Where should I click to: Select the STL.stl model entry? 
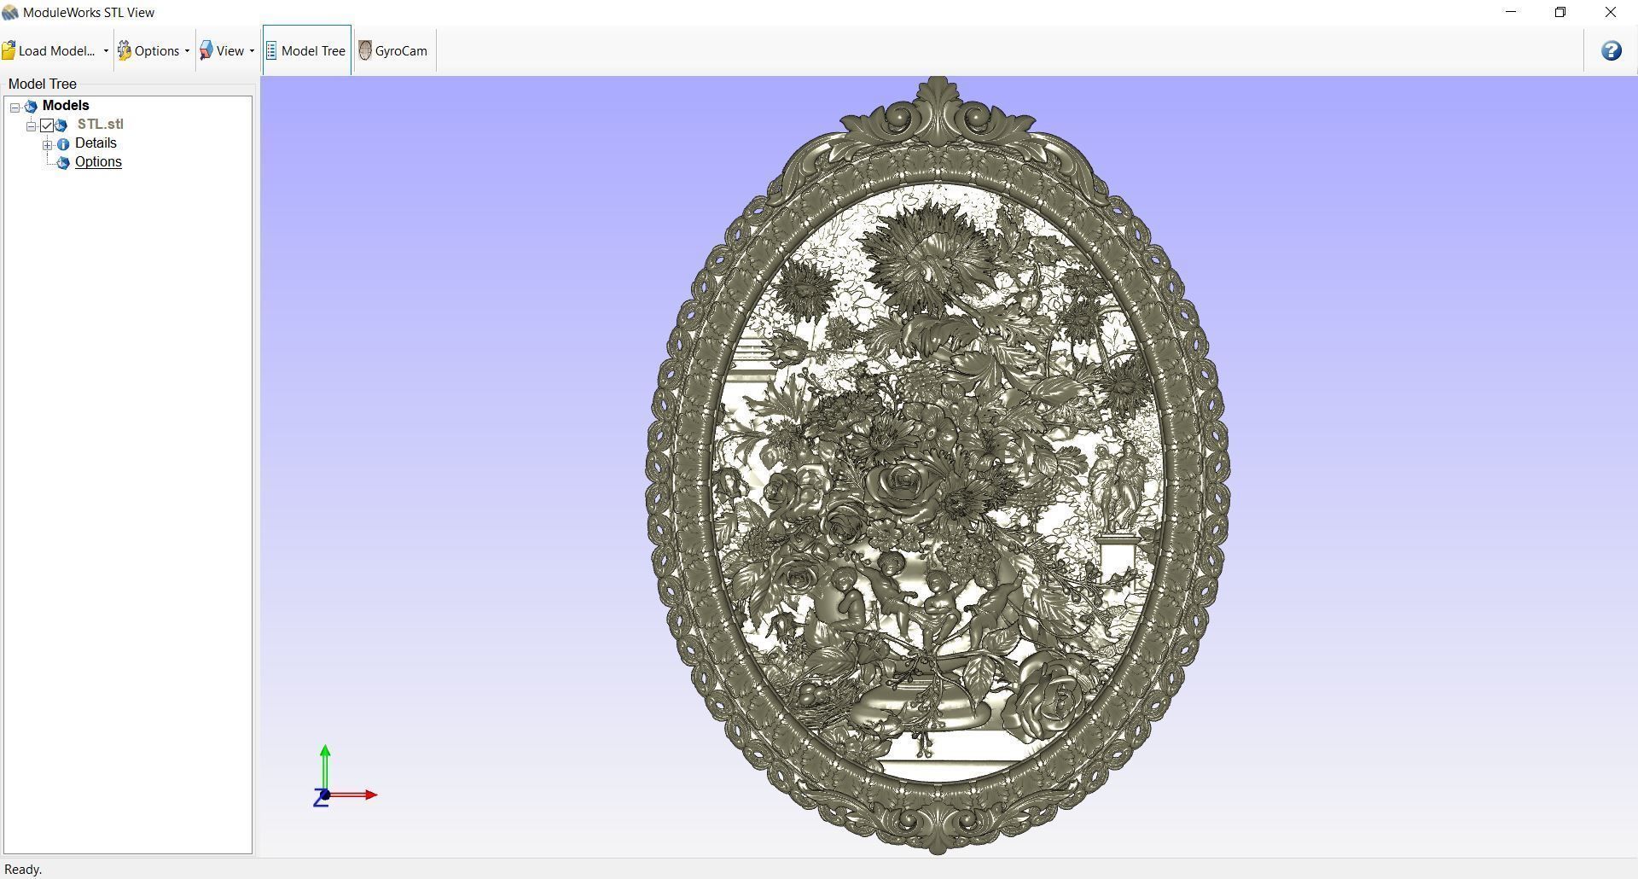click(x=100, y=125)
